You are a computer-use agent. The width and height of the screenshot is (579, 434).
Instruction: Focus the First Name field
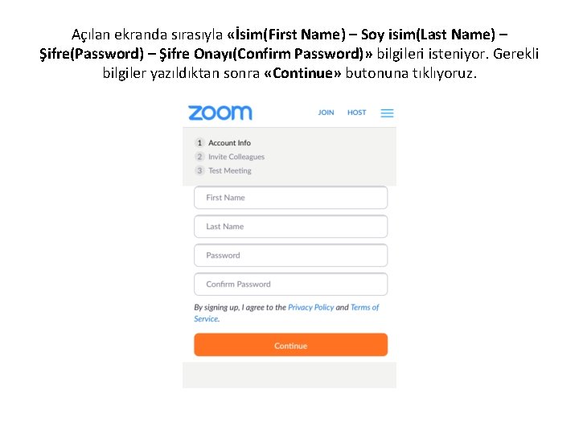(290, 198)
